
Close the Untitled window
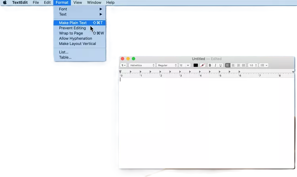coord(122,59)
